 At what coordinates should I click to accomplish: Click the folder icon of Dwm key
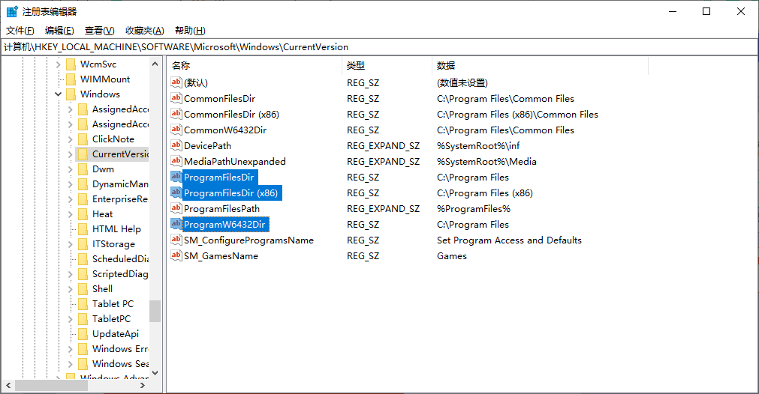(x=83, y=169)
